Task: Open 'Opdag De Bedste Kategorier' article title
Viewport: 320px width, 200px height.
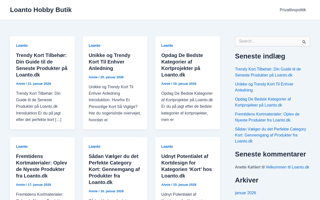Action: [x=182, y=65]
